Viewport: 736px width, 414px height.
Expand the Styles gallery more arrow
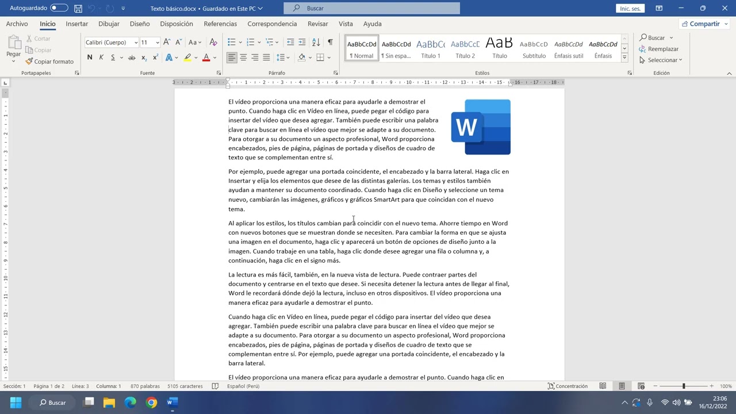624,57
